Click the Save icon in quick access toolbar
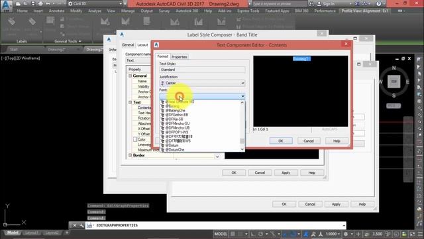 point(32,4)
